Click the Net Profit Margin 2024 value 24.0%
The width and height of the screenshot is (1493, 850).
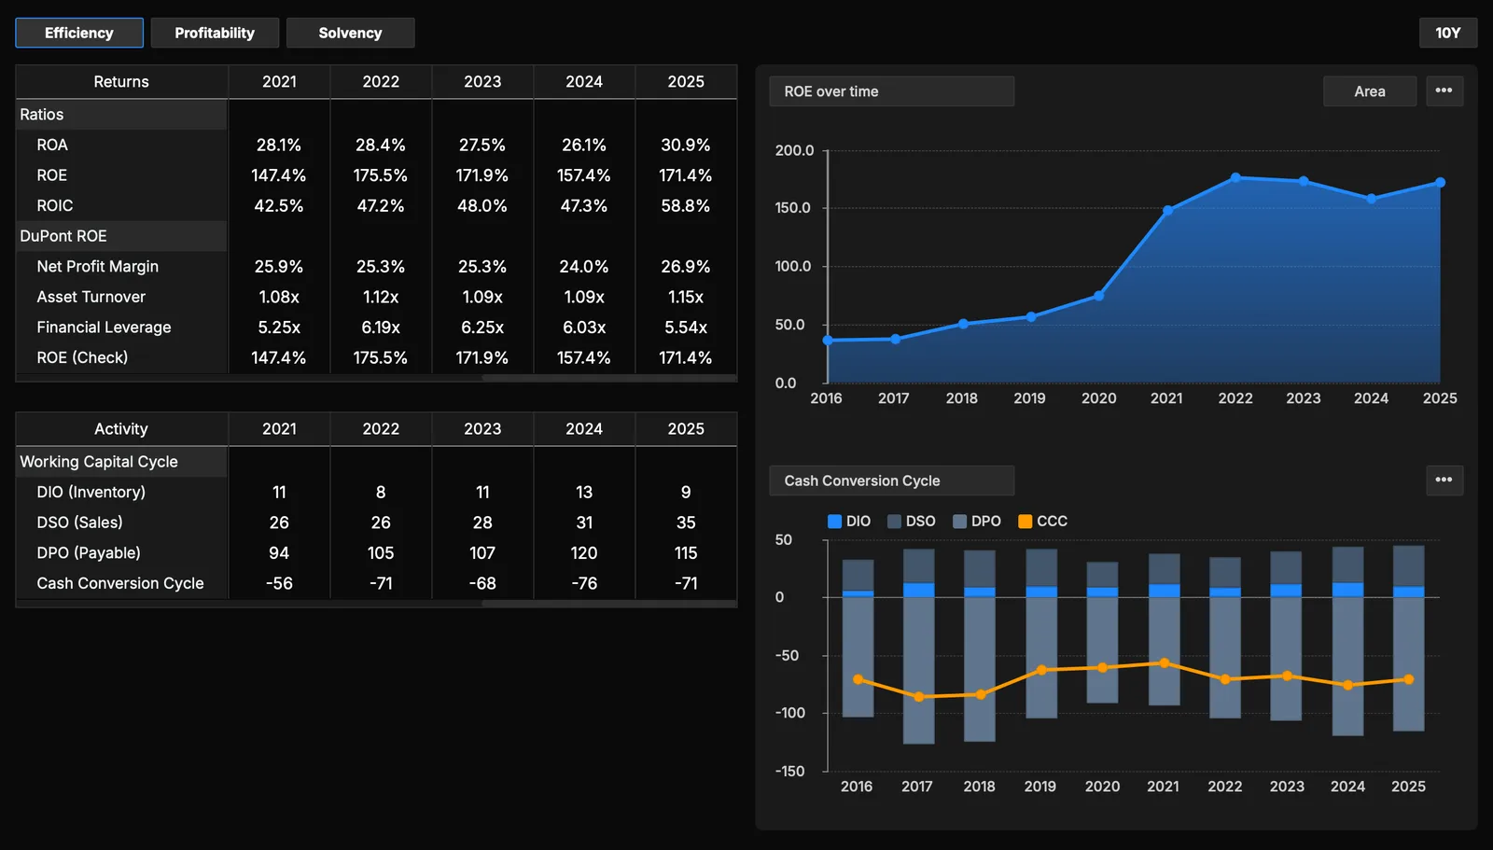click(x=584, y=267)
